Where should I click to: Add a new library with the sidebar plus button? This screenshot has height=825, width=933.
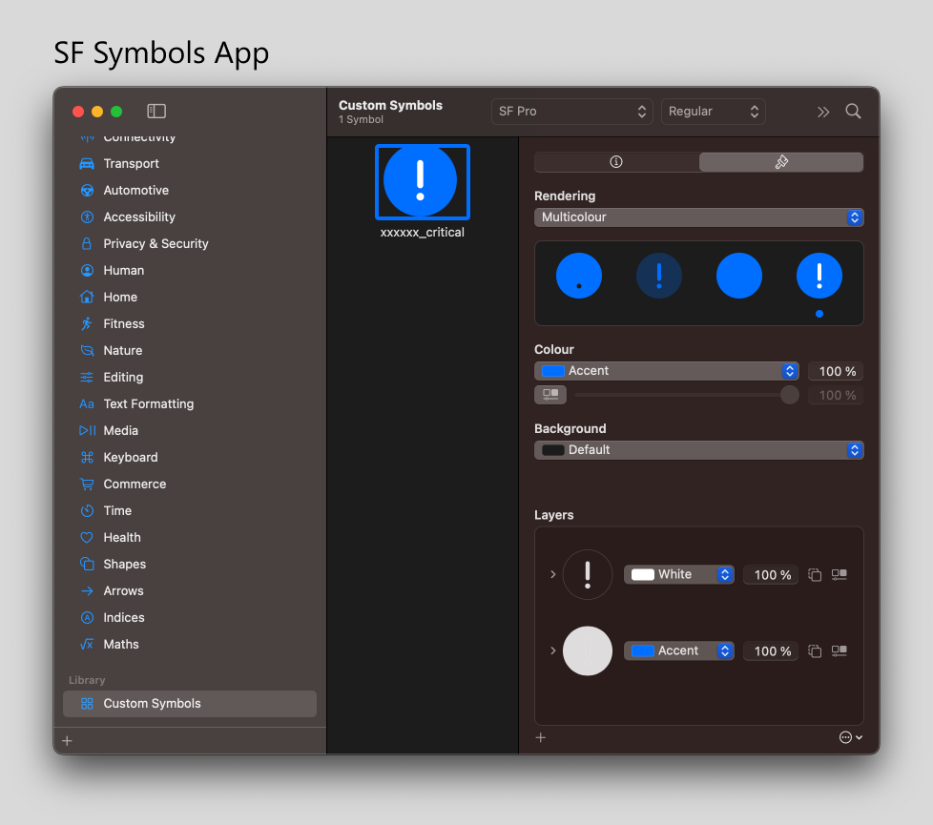pyautogui.click(x=67, y=741)
